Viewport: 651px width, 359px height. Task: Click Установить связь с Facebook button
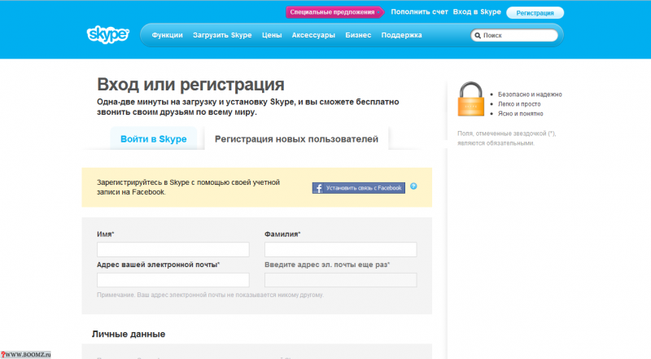coord(359,188)
